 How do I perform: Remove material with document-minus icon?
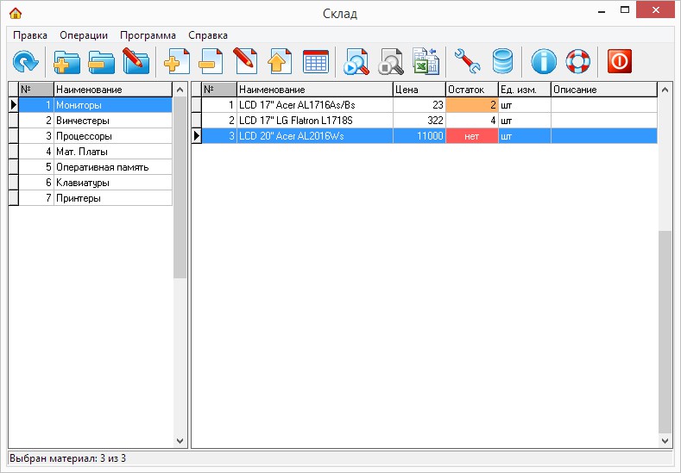(x=211, y=61)
